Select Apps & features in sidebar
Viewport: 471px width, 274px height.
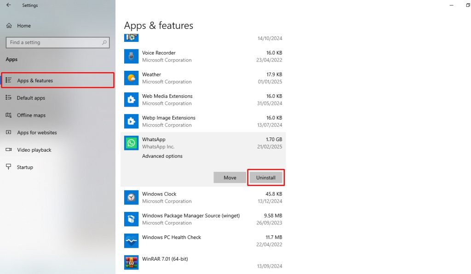point(57,80)
